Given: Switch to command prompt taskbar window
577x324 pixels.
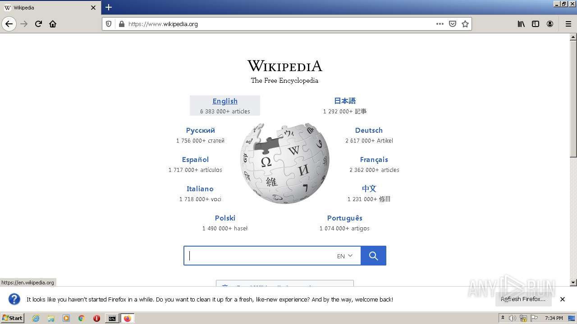Looking at the screenshot, I should [112, 318].
